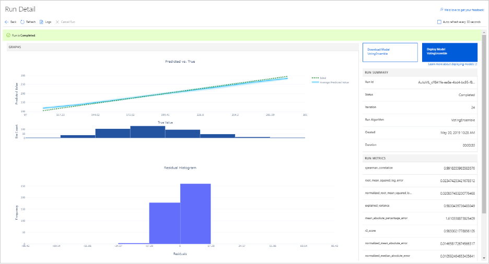Image resolution: width=489 pixels, height=264 pixels.
Task: Click the Cancel Run X icon
Action: point(57,22)
